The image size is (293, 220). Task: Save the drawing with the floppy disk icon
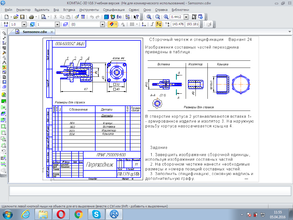coord(22,17)
